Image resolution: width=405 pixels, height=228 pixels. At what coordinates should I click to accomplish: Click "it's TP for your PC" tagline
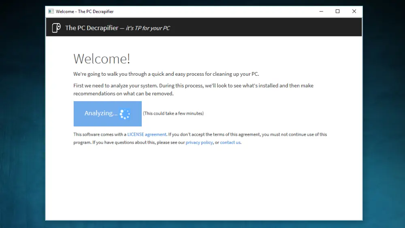[x=148, y=28]
